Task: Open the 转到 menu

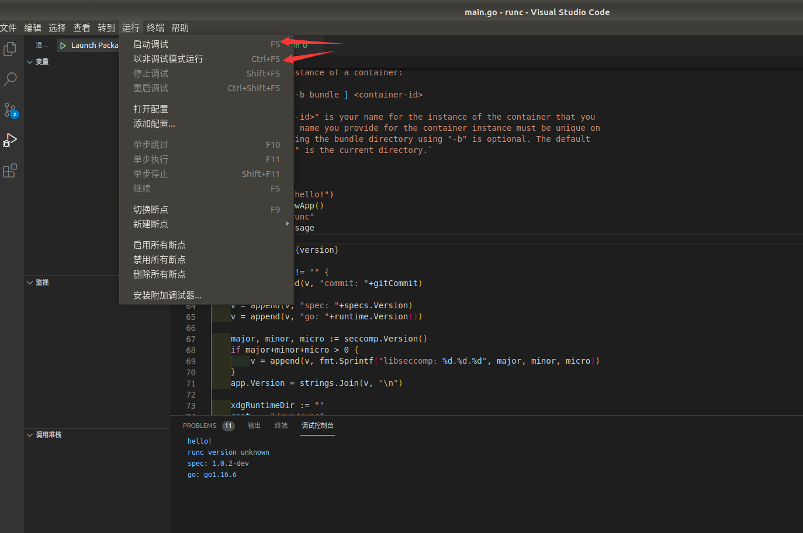Action: [x=106, y=28]
